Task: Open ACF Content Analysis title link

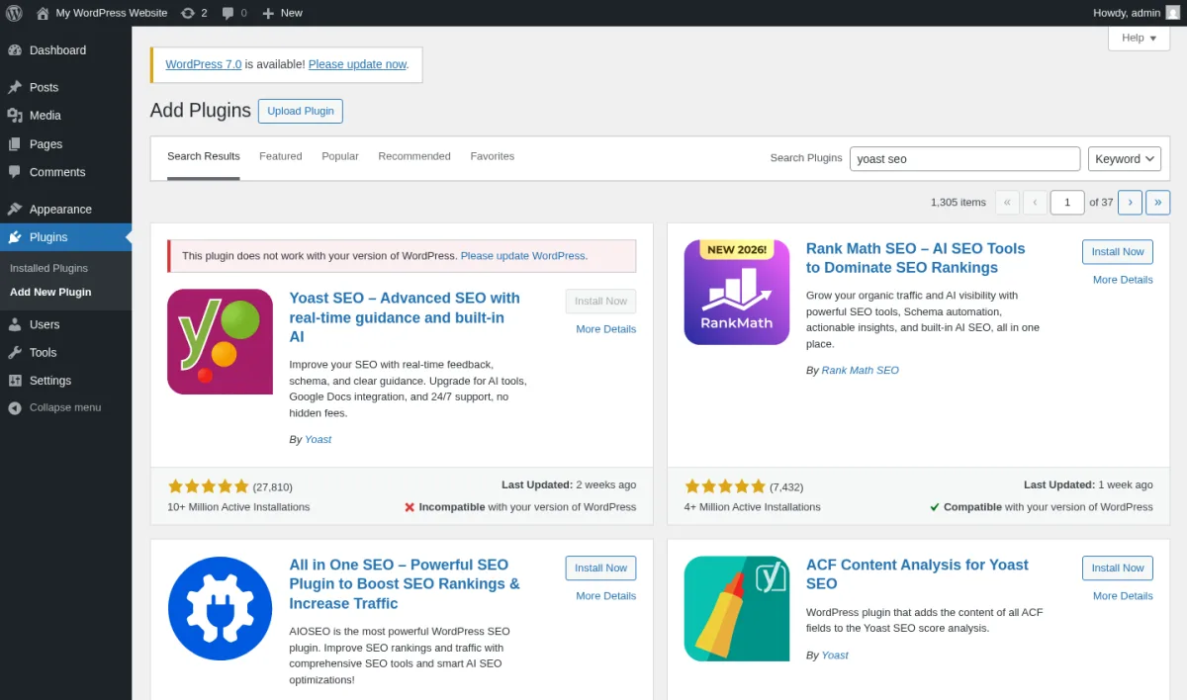Action: (918, 574)
